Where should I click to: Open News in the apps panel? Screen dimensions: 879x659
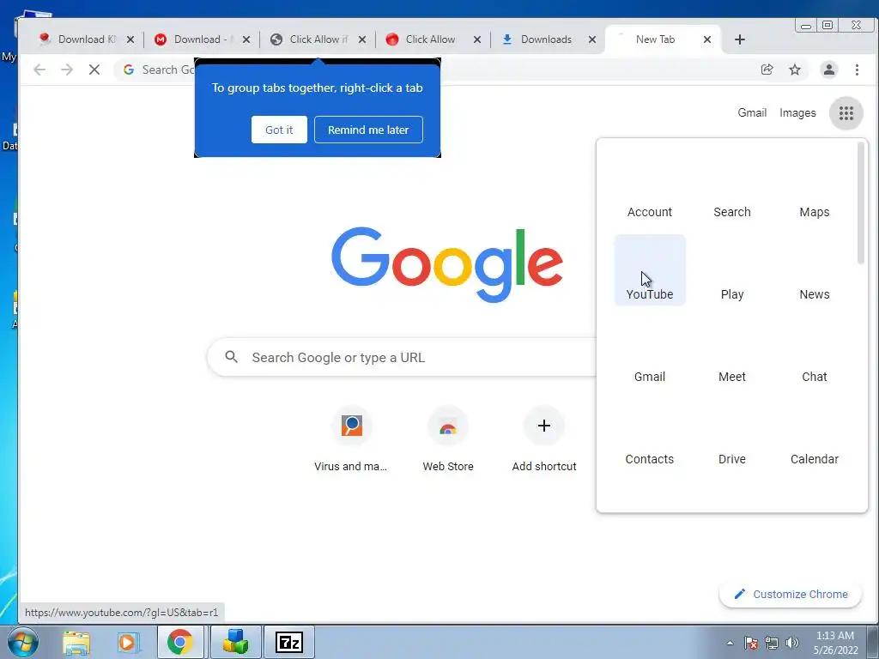(x=815, y=270)
